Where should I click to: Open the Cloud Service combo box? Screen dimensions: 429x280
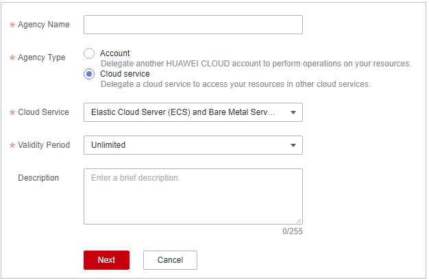185,112
